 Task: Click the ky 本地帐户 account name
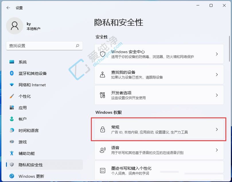[x=33, y=26]
